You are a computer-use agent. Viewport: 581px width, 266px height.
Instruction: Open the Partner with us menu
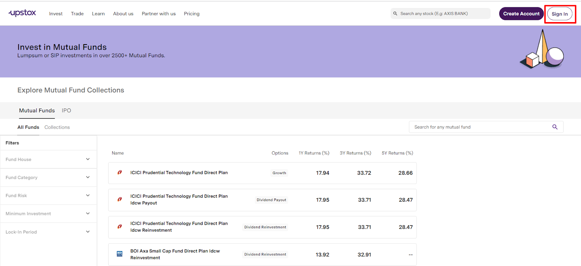pos(159,14)
